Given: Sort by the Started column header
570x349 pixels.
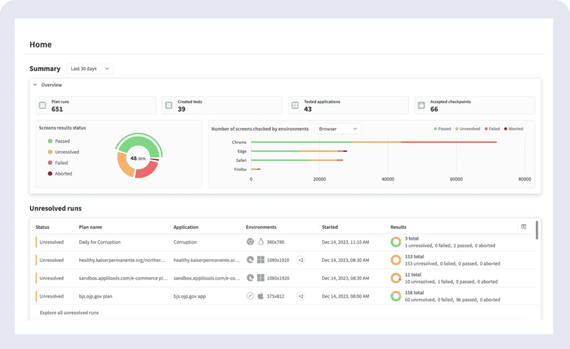Looking at the screenshot, I should pos(330,227).
